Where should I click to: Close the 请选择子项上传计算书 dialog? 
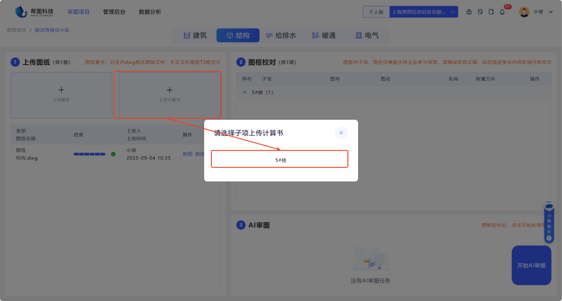(x=341, y=133)
